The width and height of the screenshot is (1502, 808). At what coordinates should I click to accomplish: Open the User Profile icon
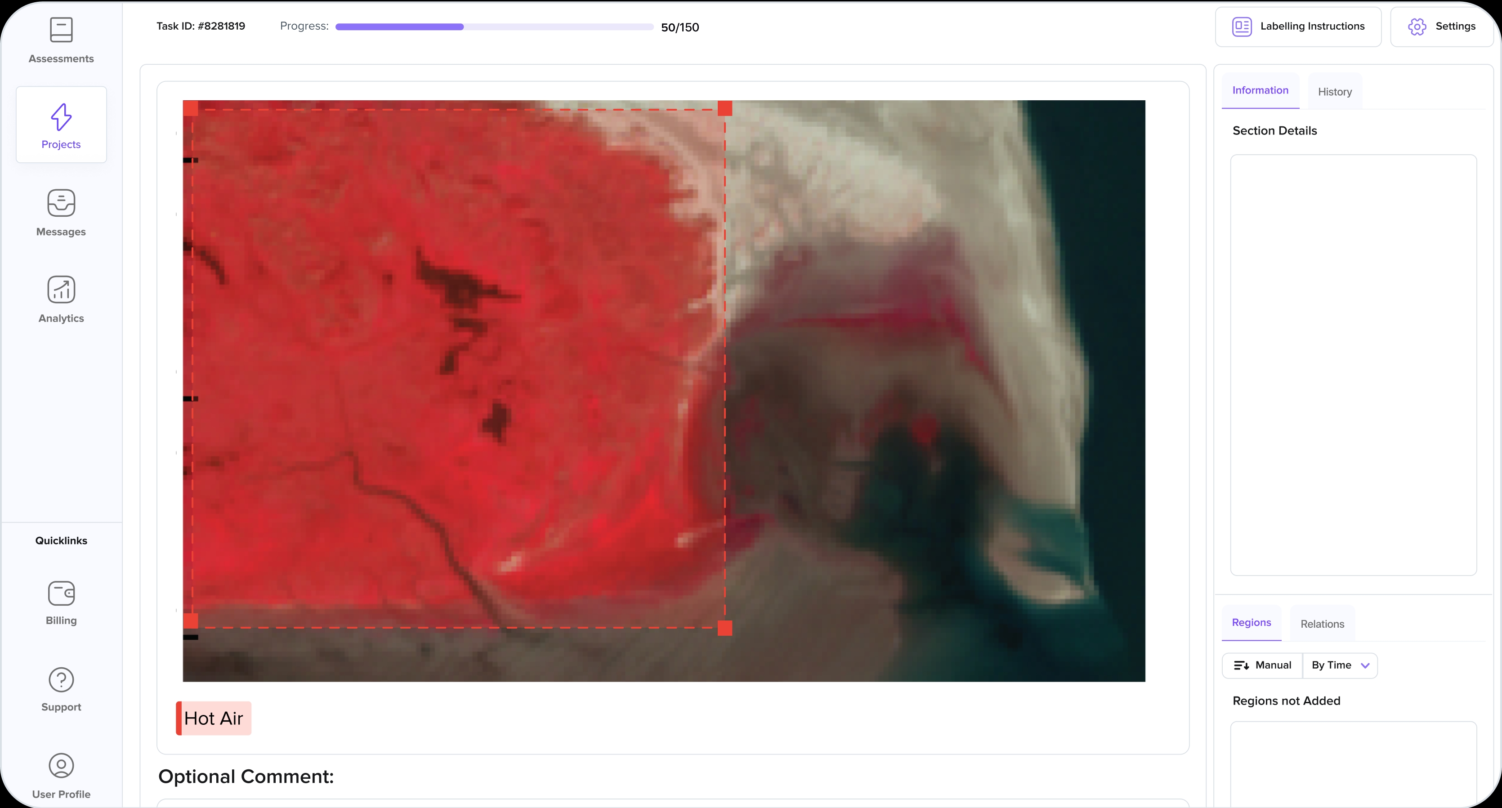click(x=61, y=766)
